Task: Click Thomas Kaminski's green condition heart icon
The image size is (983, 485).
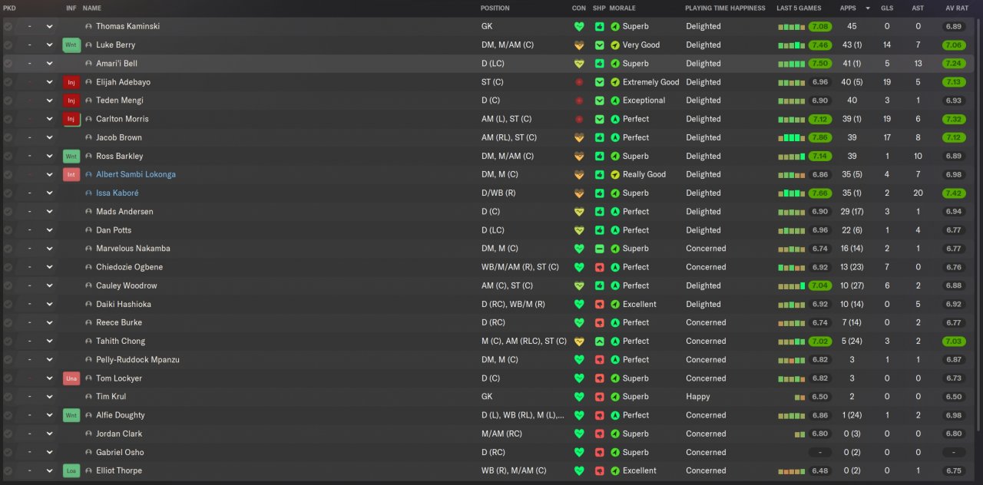Action: 579,26
